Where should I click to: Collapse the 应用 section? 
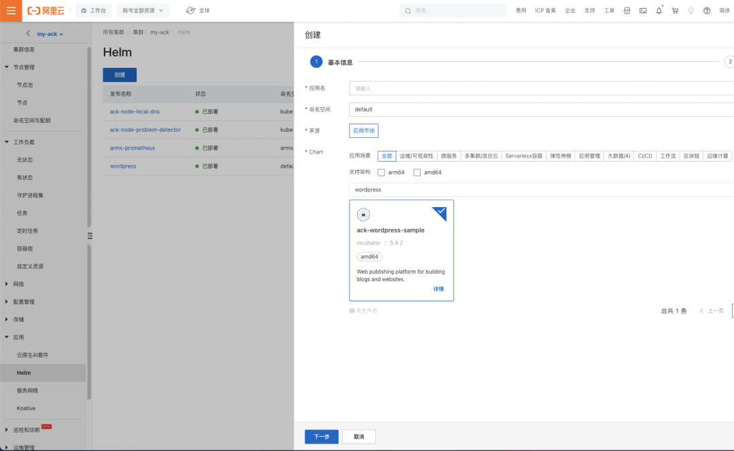[x=7, y=337]
